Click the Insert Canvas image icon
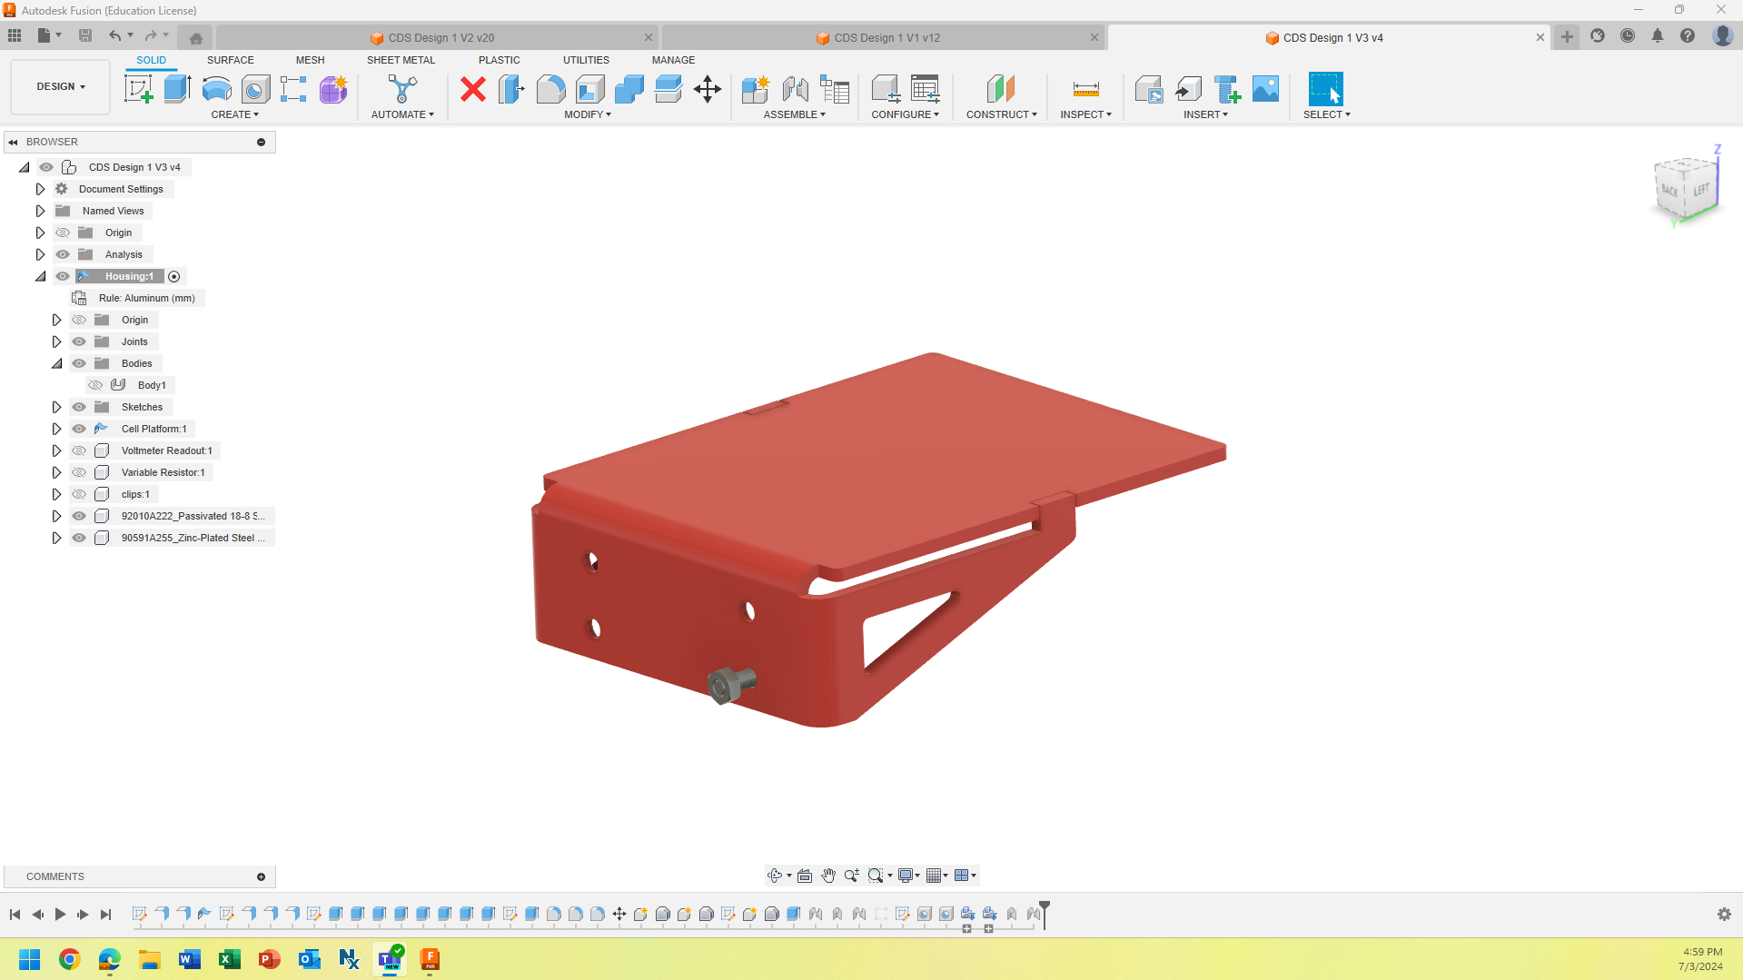 [1265, 89]
